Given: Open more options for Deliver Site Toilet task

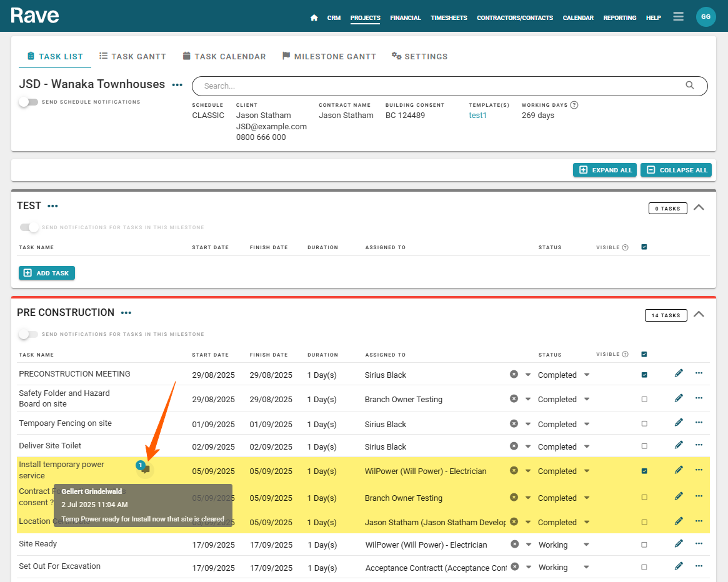Looking at the screenshot, I should pos(699,445).
